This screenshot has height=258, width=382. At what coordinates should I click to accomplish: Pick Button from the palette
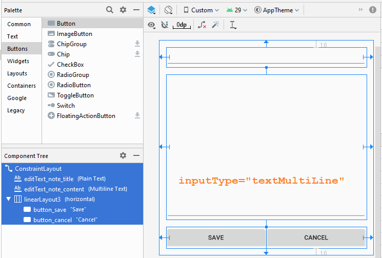pyautogui.click(x=93, y=24)
